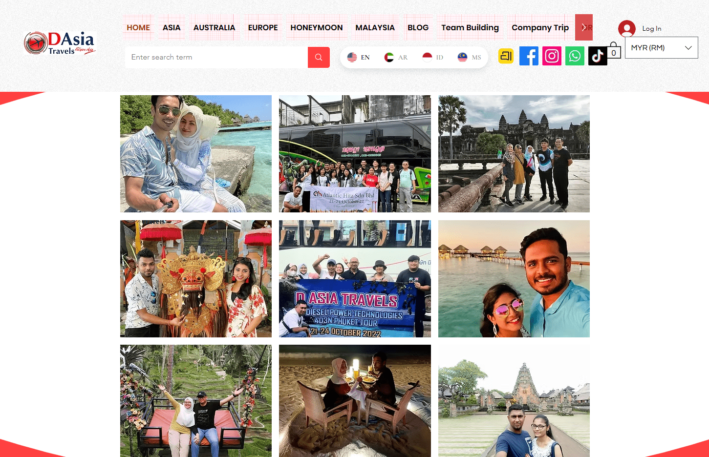This screenshot has width=709, height=457.
Task: Open the Atlantic Hitz group tour photo
Action: [x=355, y=154]
